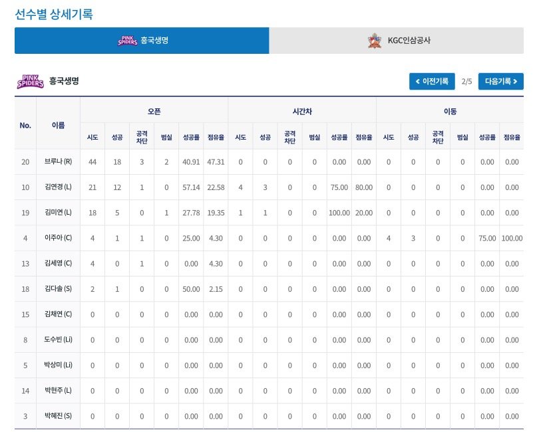Go to previous record with 이전기록 button
The width and height of the screenshot is (537, 432).
pyautogui.click(x=432, y=81)
